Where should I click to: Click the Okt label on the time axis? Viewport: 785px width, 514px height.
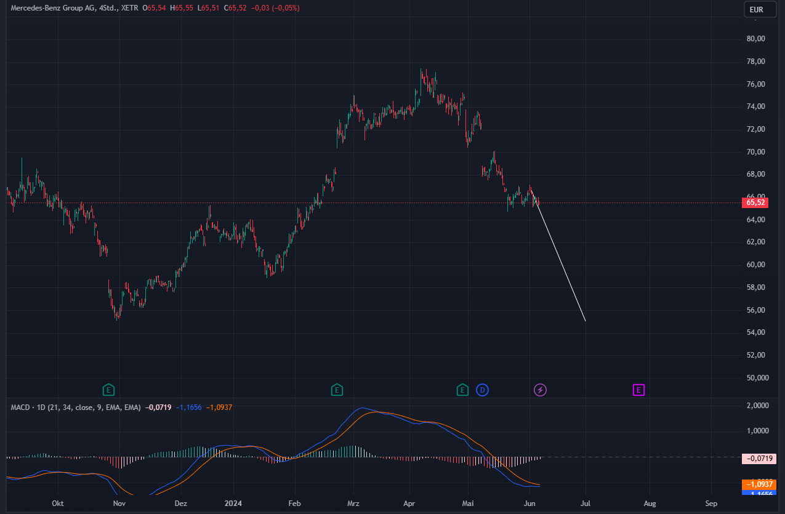click(57, 504)
